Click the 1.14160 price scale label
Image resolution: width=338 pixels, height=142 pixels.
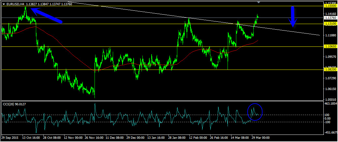(x=331, y=14)
